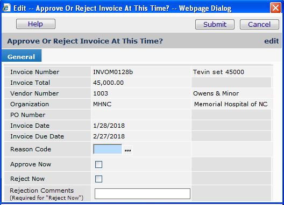Click the Internet Explorer page icon in title bar
The width and height of the screenshot is (284, 205).
[6, 8]
